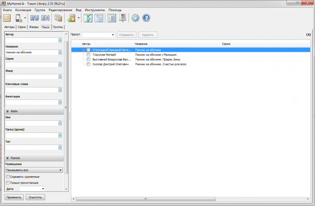Click the editor icon beside Жанр field
The width and height of the screenshot is (315, 206).
click(x=60, y=77)
